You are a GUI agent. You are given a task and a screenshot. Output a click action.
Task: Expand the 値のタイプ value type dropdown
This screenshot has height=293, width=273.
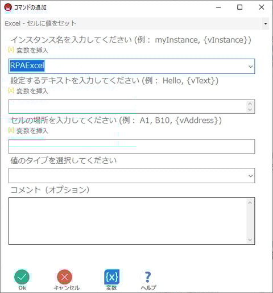[250, 176]
